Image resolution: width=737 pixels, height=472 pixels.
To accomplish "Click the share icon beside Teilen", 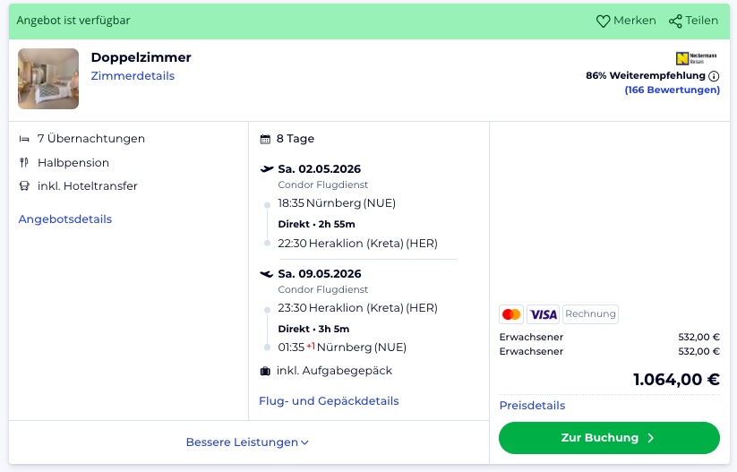I will pyautogui.click(x=675, y=21).
